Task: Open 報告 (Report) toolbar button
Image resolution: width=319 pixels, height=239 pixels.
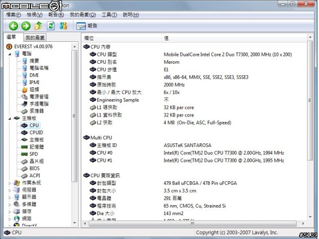Action: (x=87, y=26)
